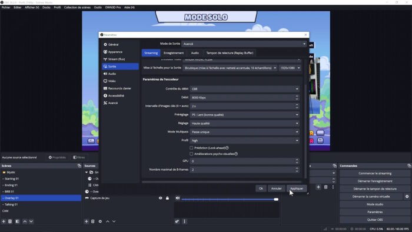The image size is (412, 232).
Task: Click the virtual camera settings gear
Action: (x=407, y=197)
